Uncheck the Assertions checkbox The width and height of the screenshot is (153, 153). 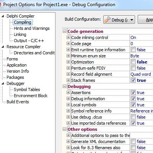(x=133, y=93)
